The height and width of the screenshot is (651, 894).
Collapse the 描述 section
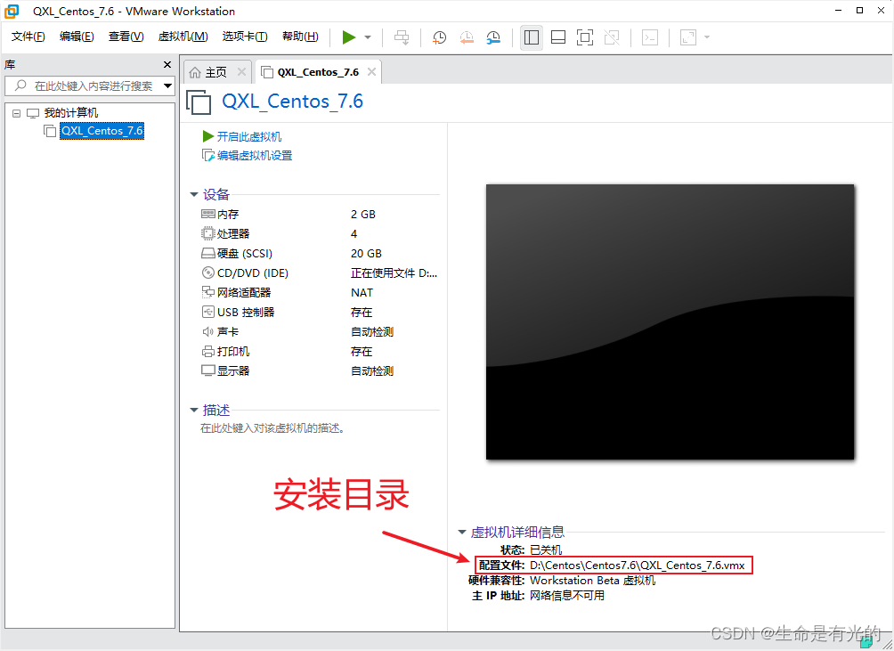[x=194, y=411]
